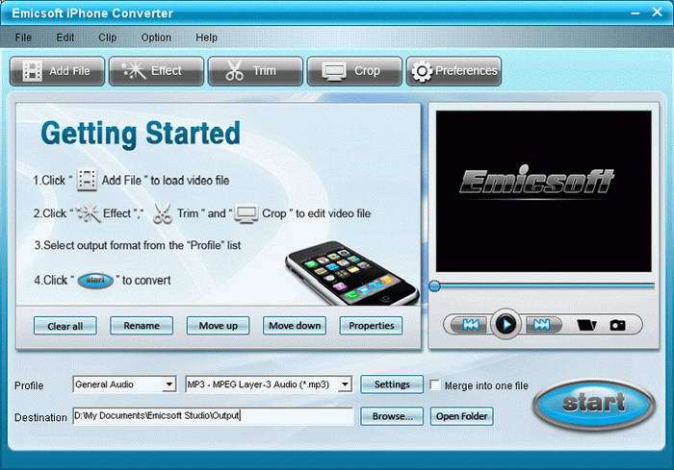This screenshot has height=470, width=674.
Task: Open the Edit menu
Action: (x=65, y=37)
